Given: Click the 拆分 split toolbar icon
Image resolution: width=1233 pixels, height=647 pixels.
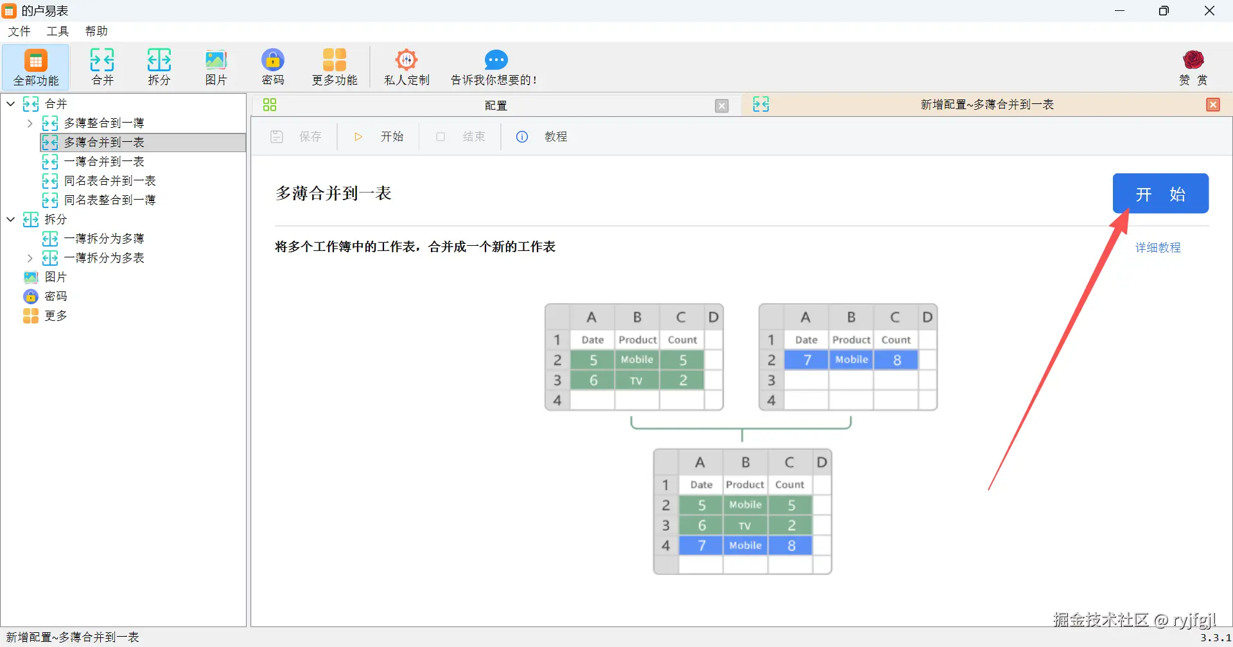Looking at the screenshot, I should (159, 67).
